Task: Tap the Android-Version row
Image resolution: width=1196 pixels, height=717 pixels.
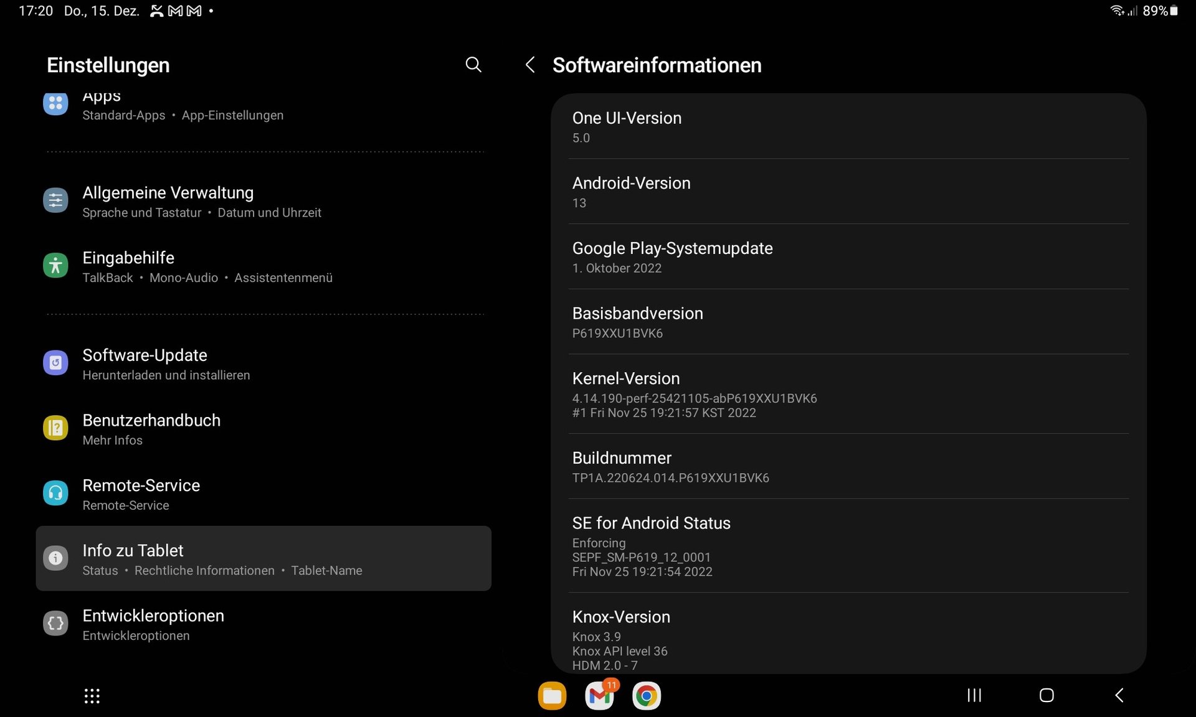Action: pyautogui.click(x=847, y=192)
